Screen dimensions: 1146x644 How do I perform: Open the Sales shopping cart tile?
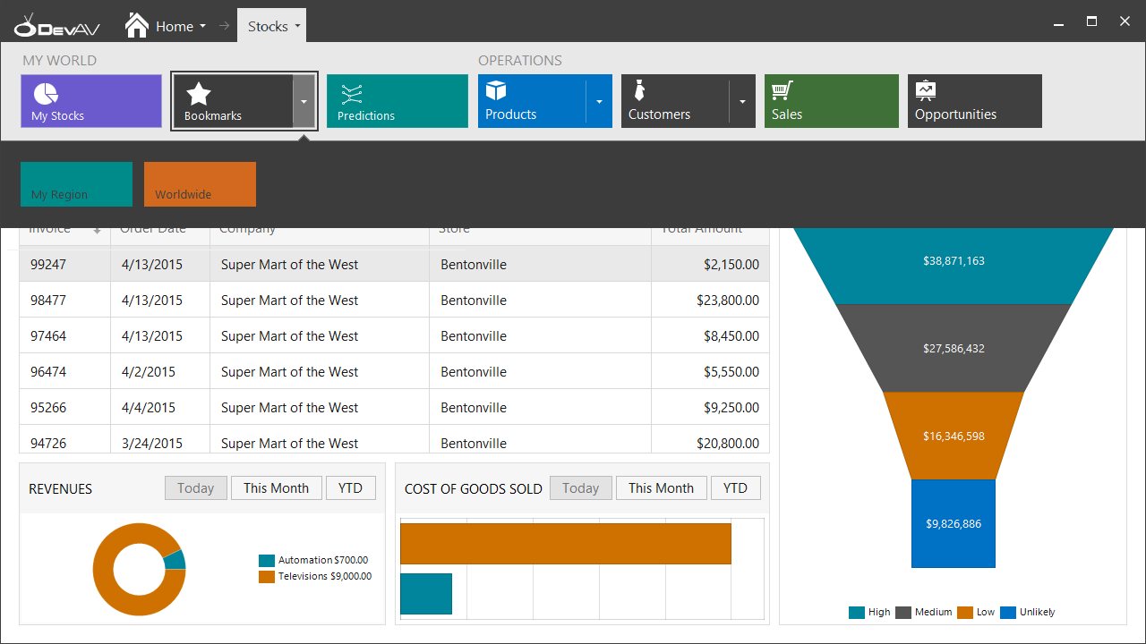pos(831,101)
